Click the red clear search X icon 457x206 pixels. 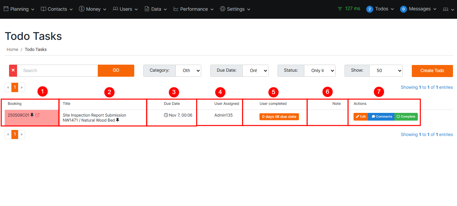click(x=13, y=71)
